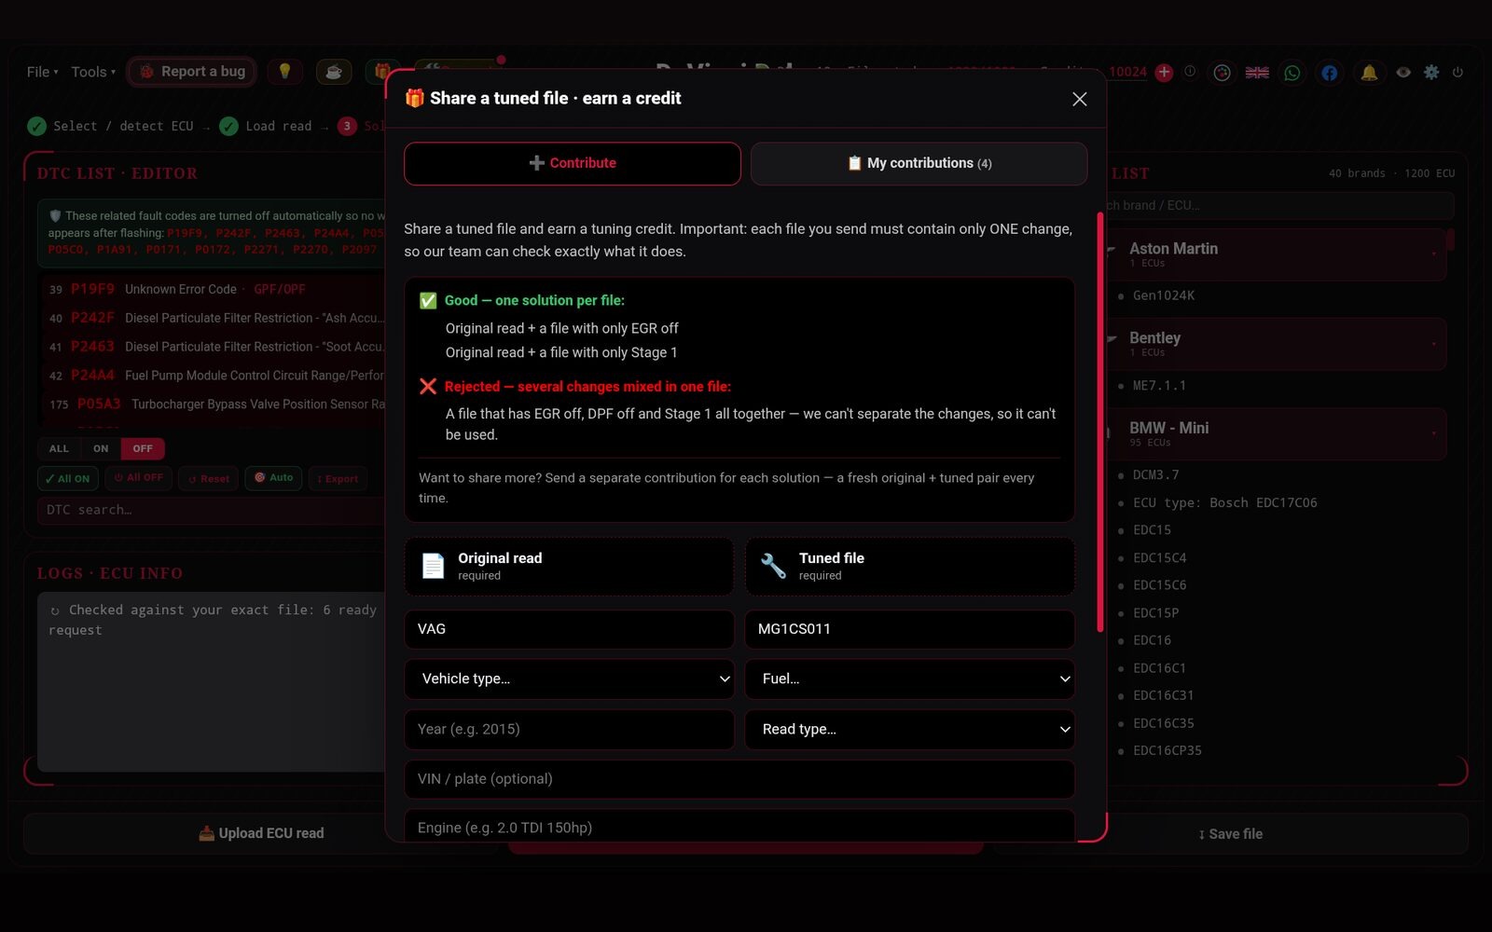Toggle DTC P242F Ash Accumulation row
This screenshot has width=1492, height=932.
tap(213, 318)
